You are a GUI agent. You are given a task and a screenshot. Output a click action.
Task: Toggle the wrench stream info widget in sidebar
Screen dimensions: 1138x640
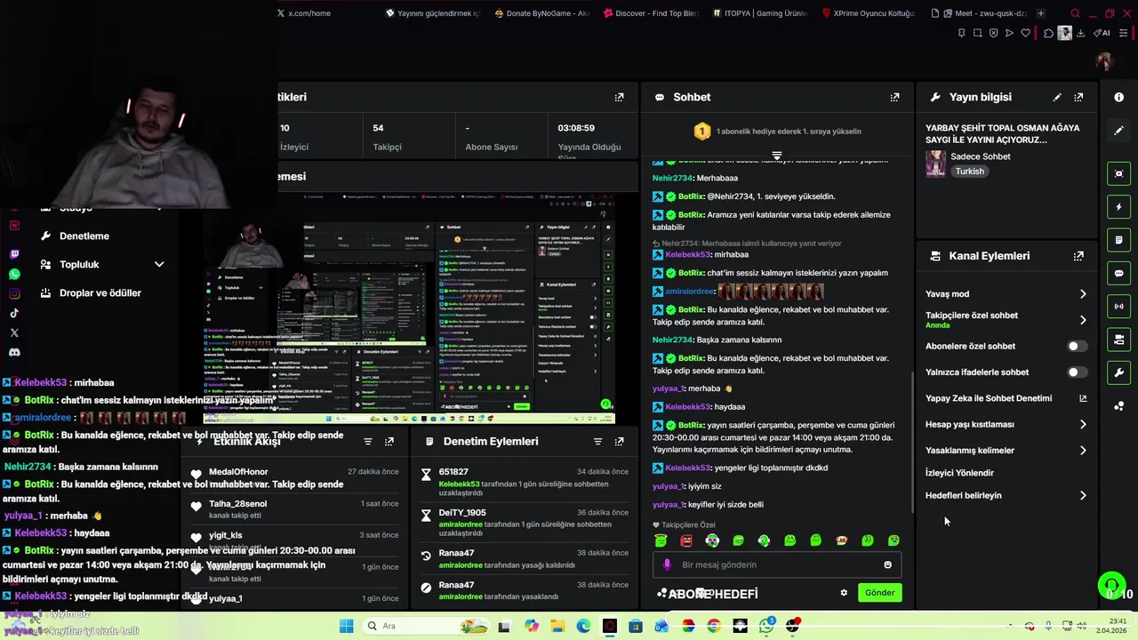1118,372
